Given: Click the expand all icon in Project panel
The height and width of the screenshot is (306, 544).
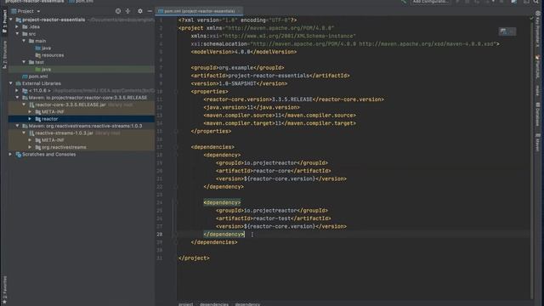Looking at the screenshot, I should point(128,11).
